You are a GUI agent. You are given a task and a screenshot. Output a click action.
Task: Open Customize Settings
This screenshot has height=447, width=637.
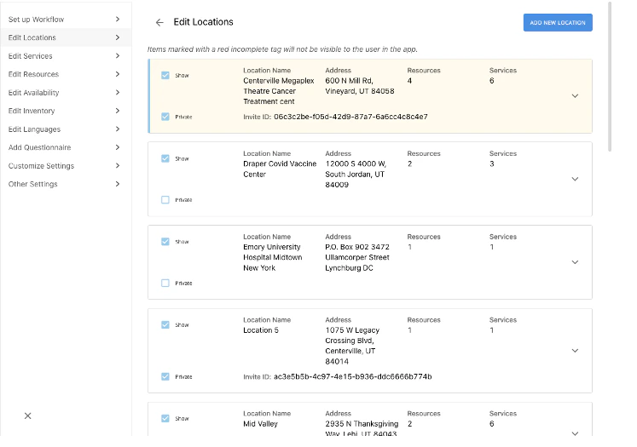click(66, 165)
